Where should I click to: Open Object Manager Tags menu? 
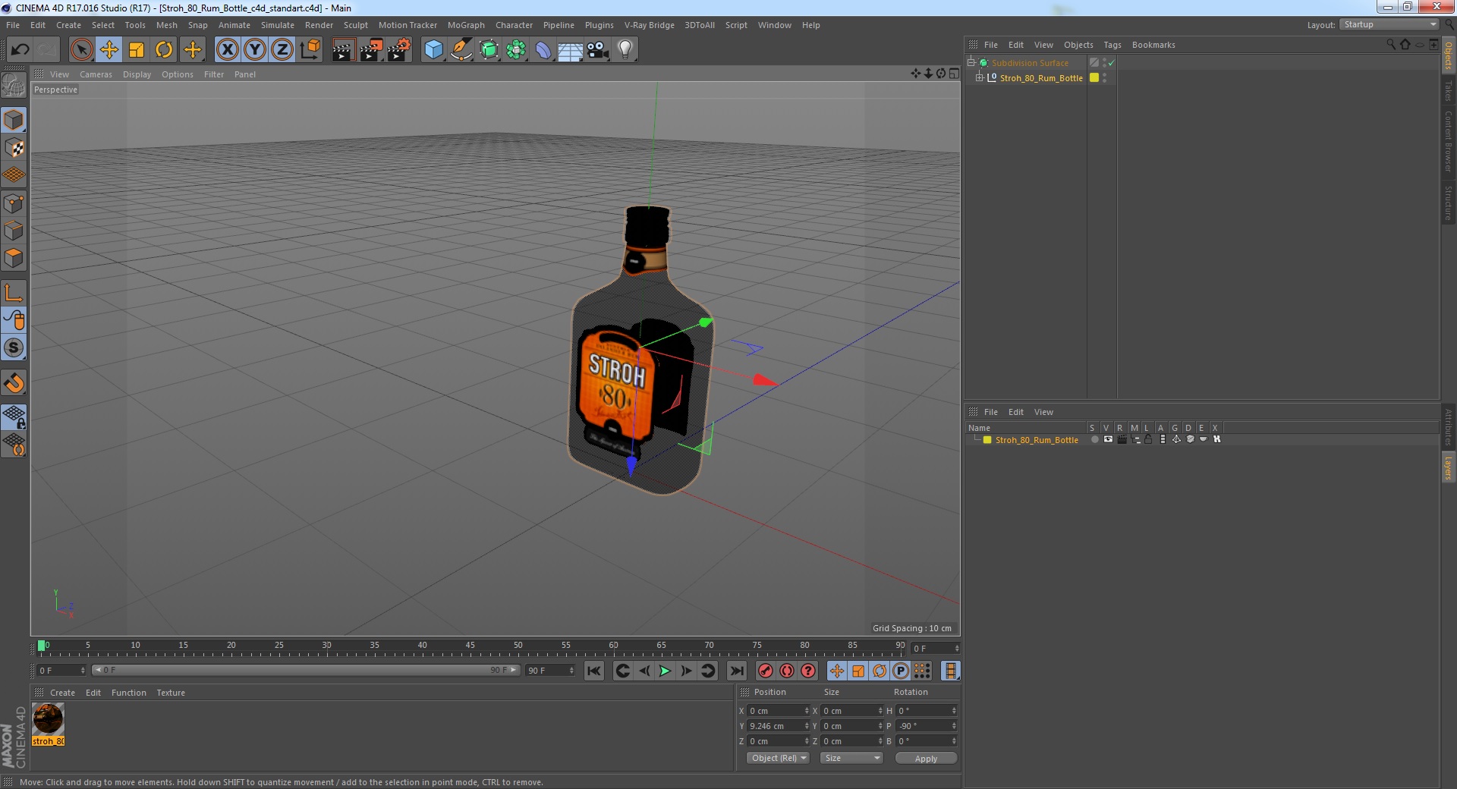(1112, 45)
